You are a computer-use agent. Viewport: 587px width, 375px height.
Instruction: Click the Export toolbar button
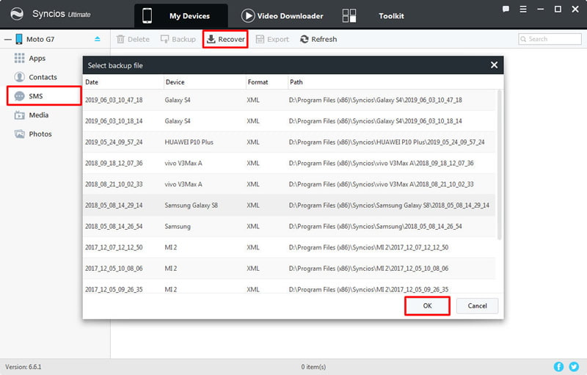pyautogui.click(x=272, y=39)
